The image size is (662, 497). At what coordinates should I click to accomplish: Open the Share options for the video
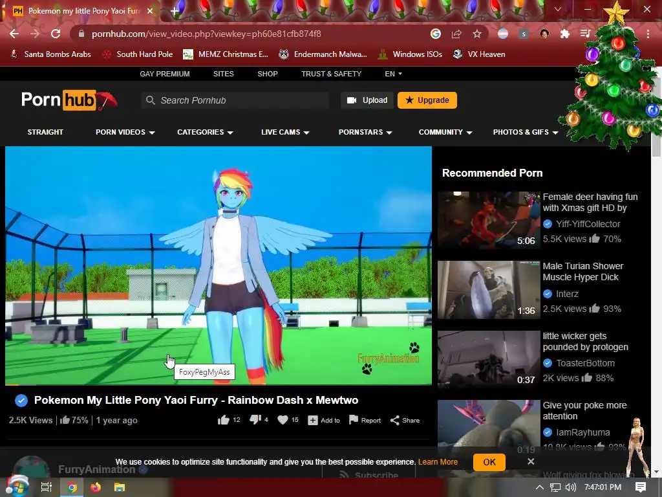[405, 420]
